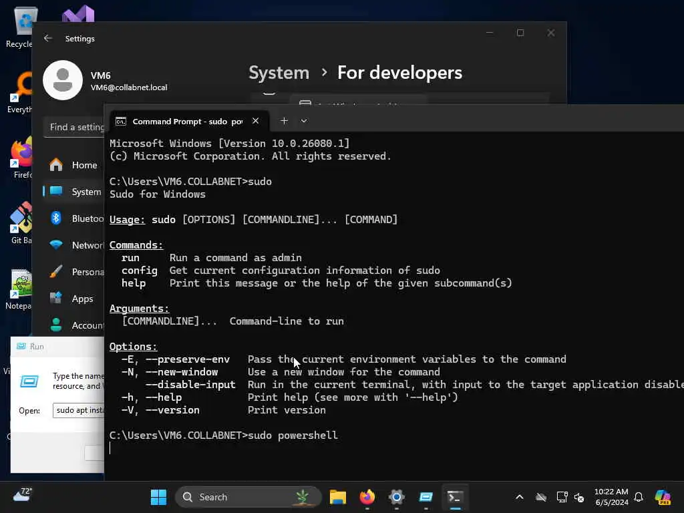Click the Find a setting search box

(74, 127)
